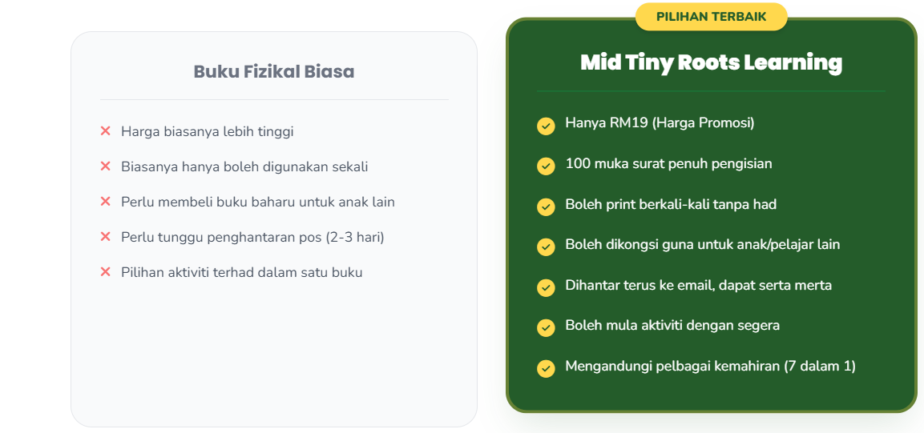Click the checkmark beside Boleh dikongsi guna
924x433 pixels.
(x=546, y=247)
